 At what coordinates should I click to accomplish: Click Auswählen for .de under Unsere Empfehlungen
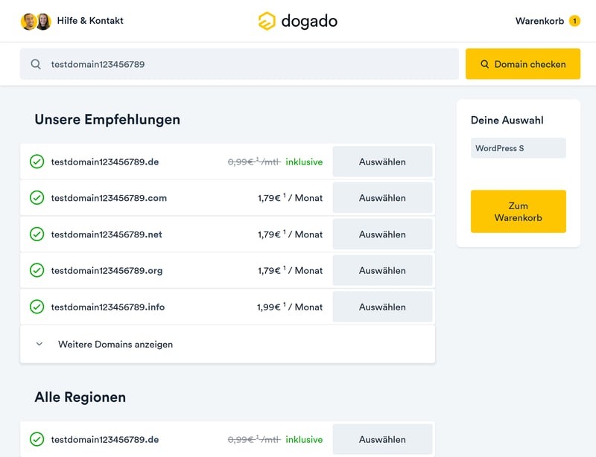(382, 162)
